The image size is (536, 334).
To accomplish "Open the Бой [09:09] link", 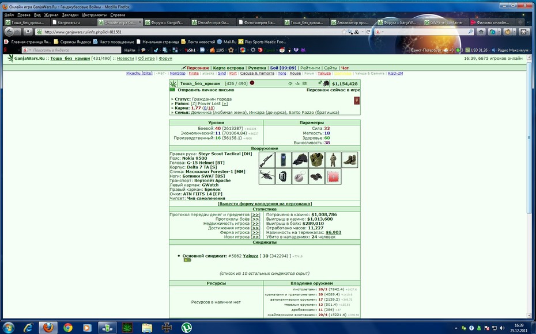I will (283, 68).
